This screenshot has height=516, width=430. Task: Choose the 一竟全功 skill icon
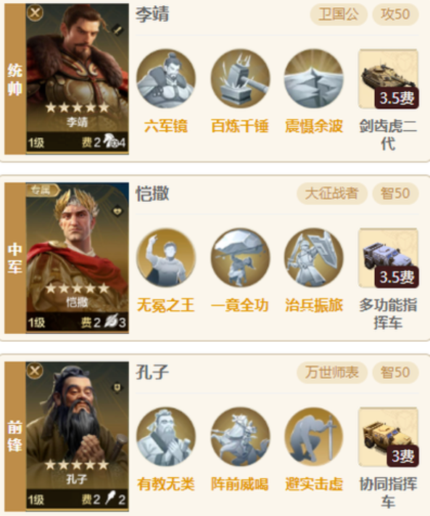(240, 258)
